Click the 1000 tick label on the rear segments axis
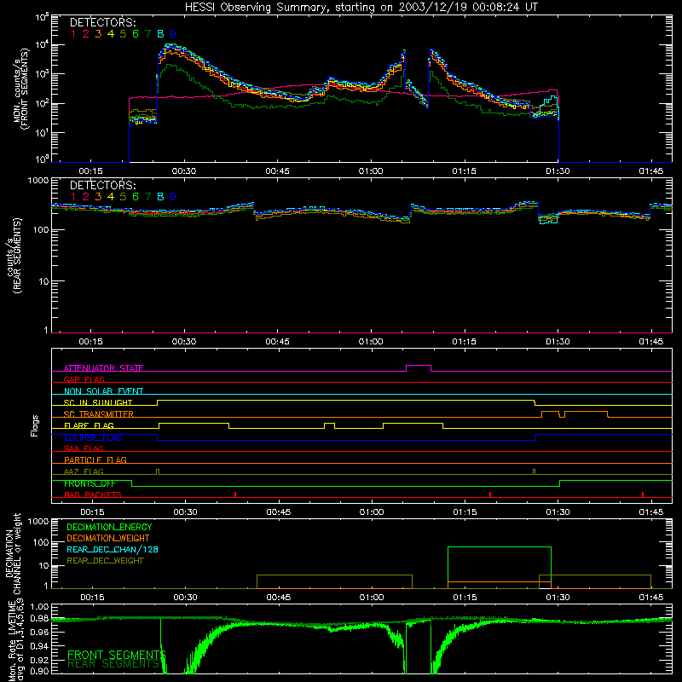The height and width of the screenshot is (682, 682). tap(38, 180)
